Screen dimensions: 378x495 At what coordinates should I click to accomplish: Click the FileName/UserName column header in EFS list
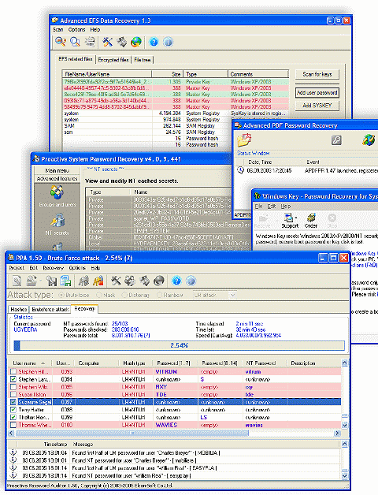[107, 74]
